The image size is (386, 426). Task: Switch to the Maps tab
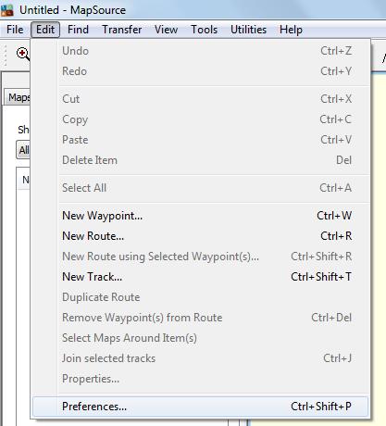point(18,97)
